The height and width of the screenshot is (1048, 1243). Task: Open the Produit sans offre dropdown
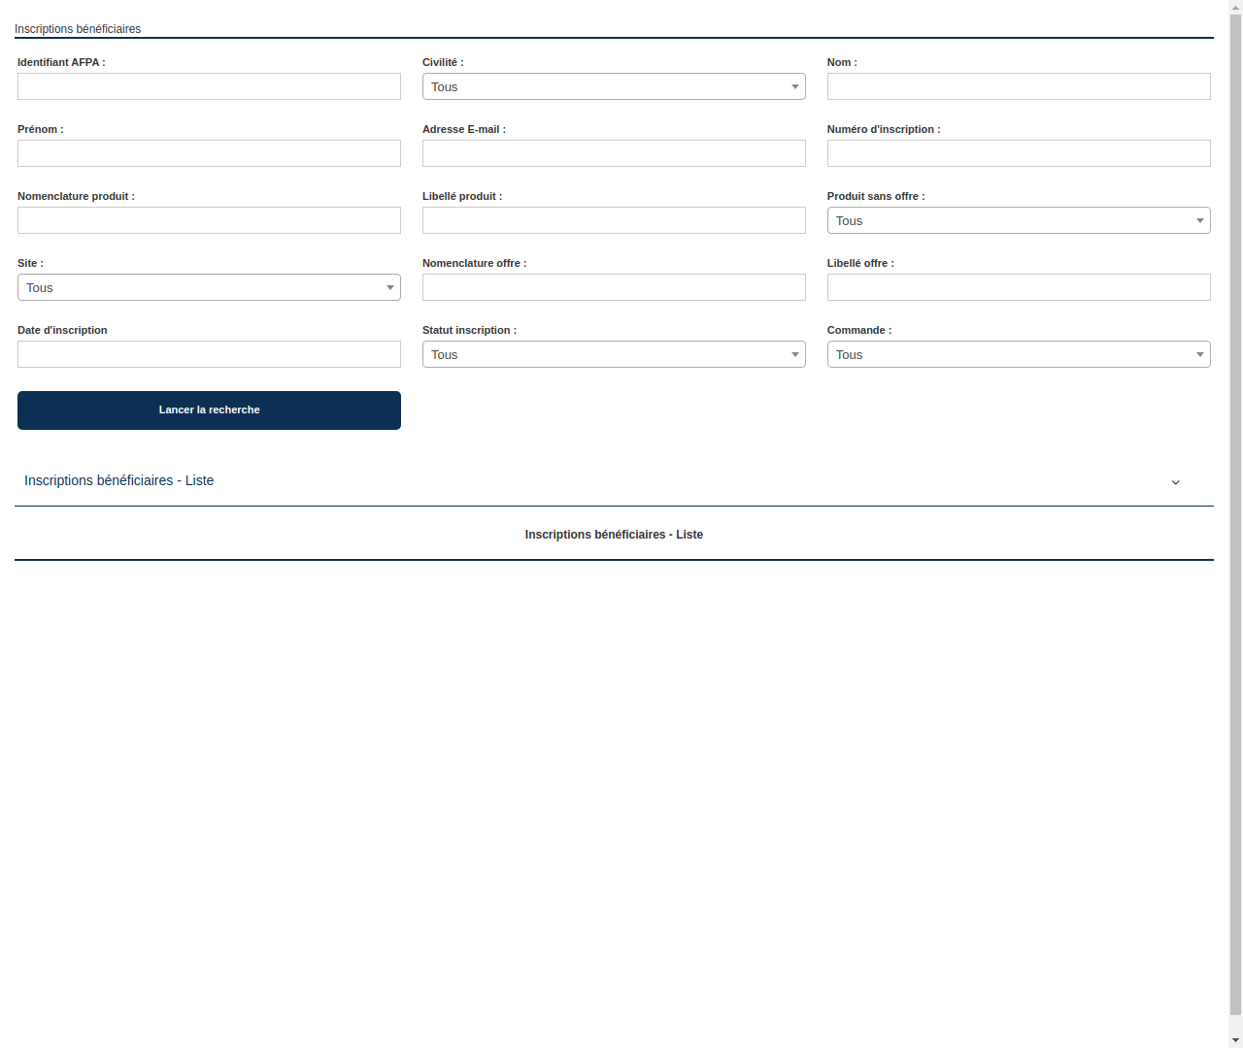click(1019, 220)
